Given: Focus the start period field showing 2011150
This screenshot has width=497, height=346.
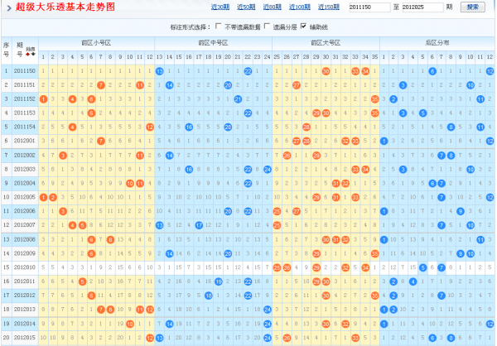Looking at the screenshot, I should coord(369,7).
